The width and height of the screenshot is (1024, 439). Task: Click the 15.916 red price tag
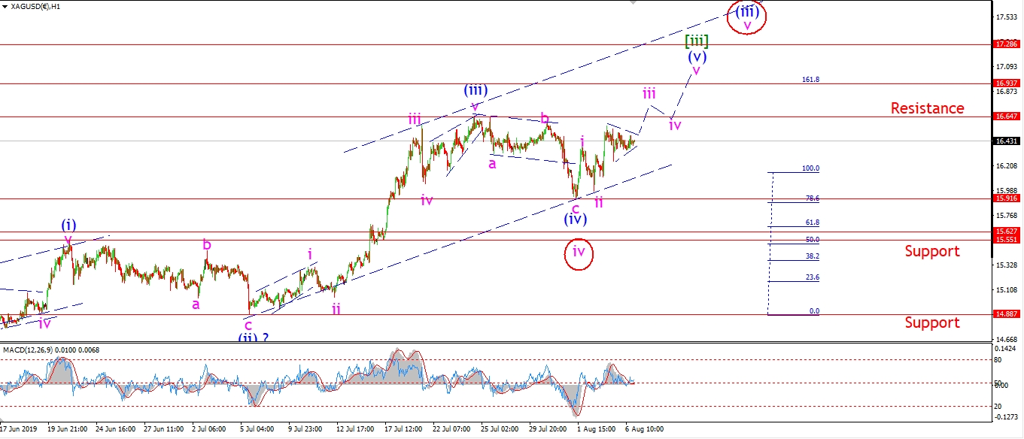pos(1007,199)
